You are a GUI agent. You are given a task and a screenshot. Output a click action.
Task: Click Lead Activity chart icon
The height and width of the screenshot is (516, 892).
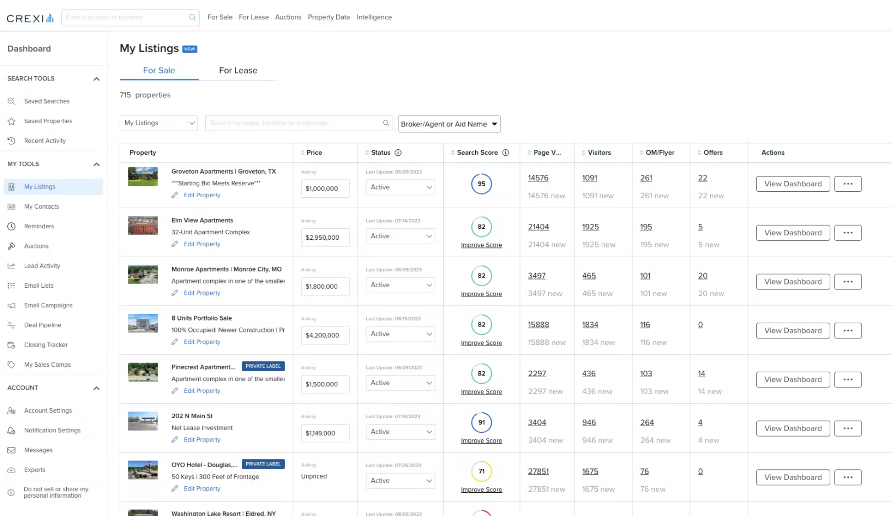point(11,266)
